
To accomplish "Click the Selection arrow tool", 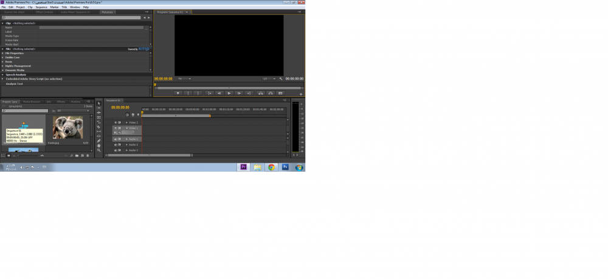I will (98, 103).
